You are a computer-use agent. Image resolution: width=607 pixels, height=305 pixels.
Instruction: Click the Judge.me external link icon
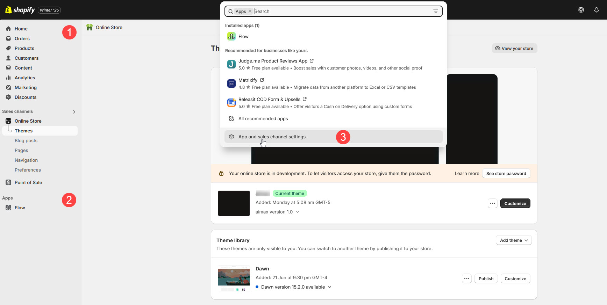(x=312, y=61)
